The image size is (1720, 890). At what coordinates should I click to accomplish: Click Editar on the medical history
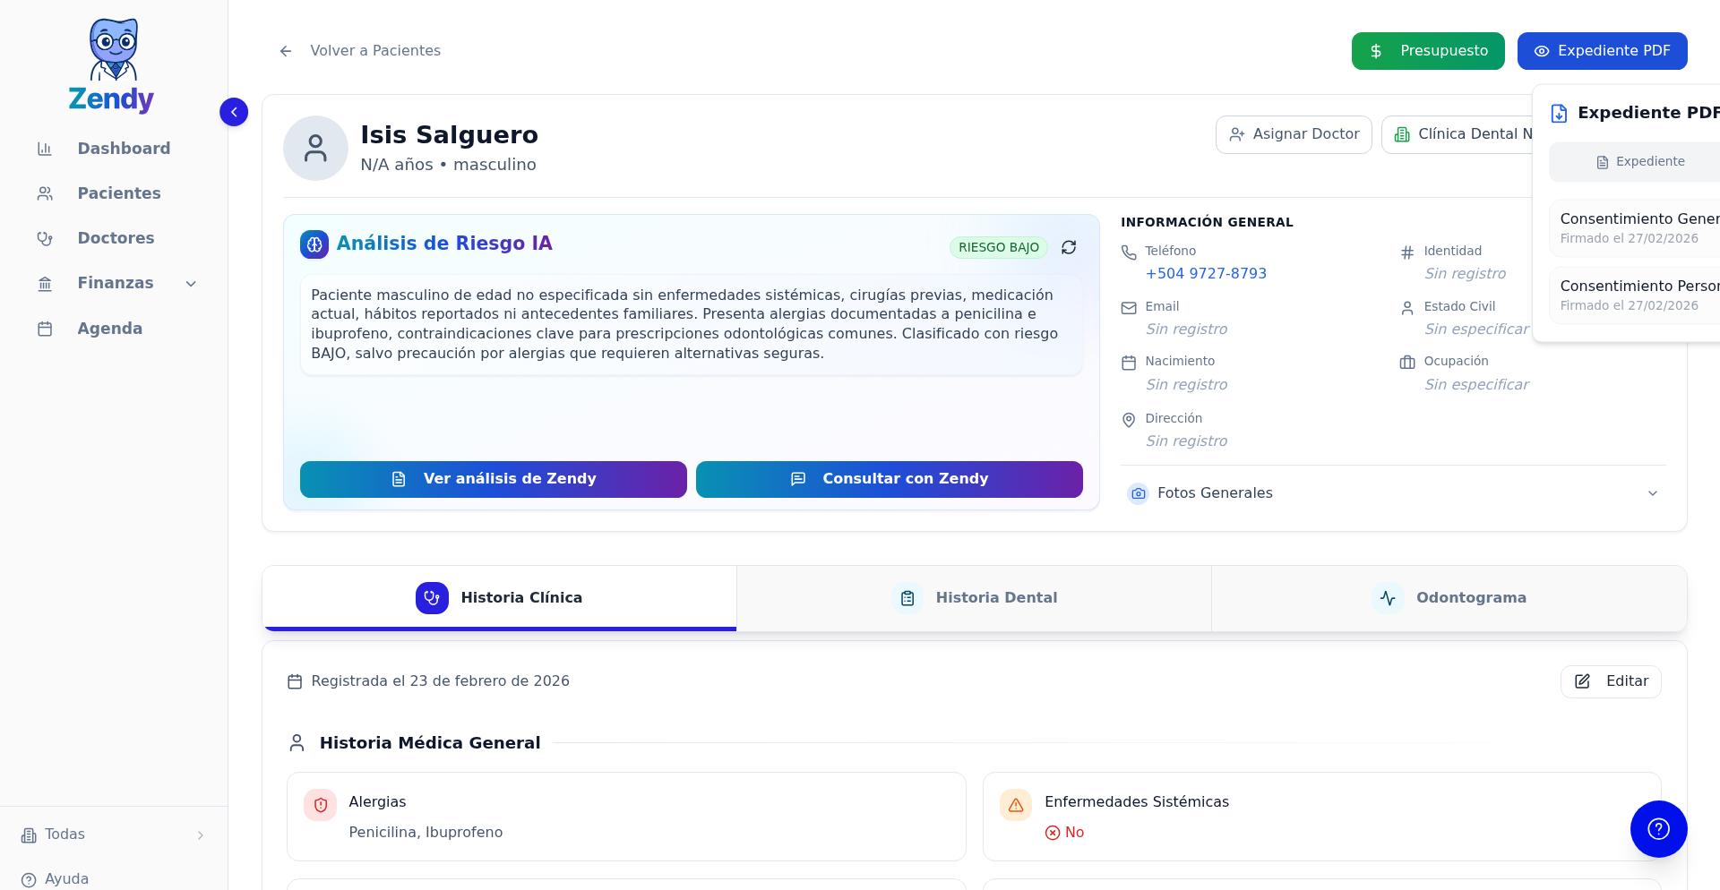(x=1610, y=681)
